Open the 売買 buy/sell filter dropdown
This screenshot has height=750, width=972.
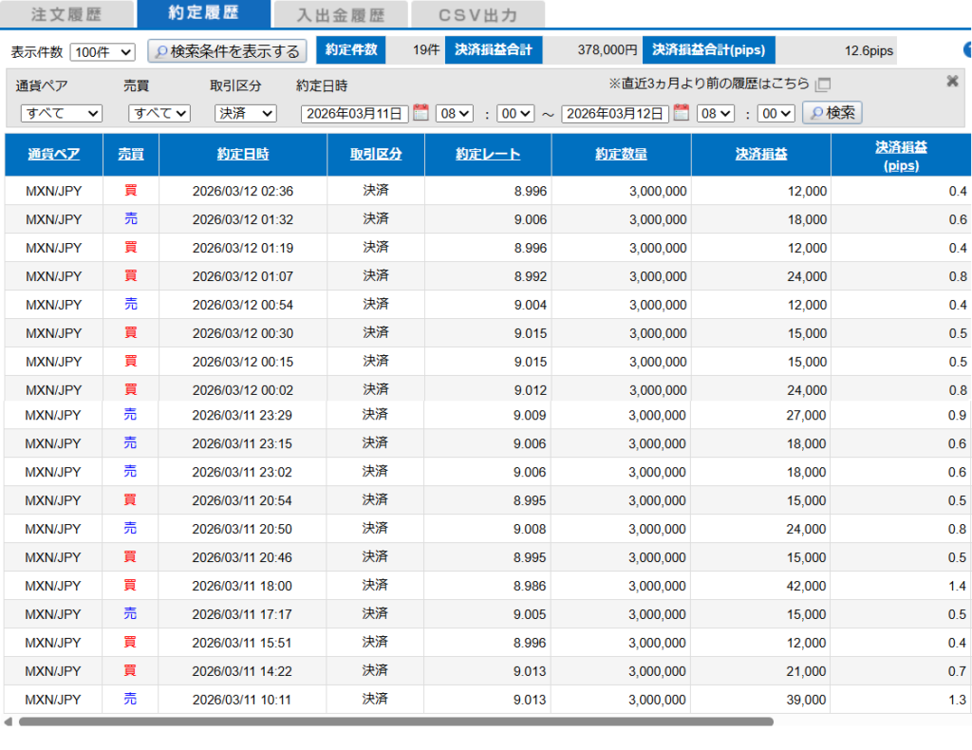[159, 114]
